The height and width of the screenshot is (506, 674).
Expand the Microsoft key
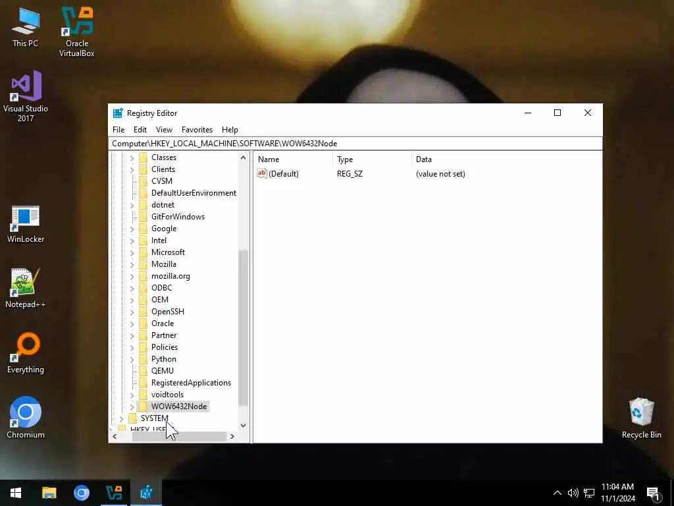click(132, 252)
